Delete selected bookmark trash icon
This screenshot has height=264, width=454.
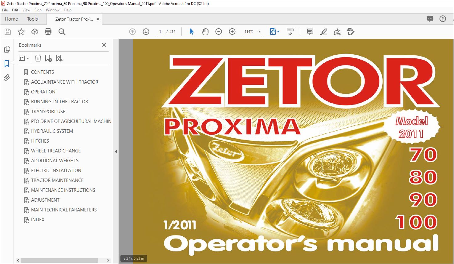(x=38, y=58)
